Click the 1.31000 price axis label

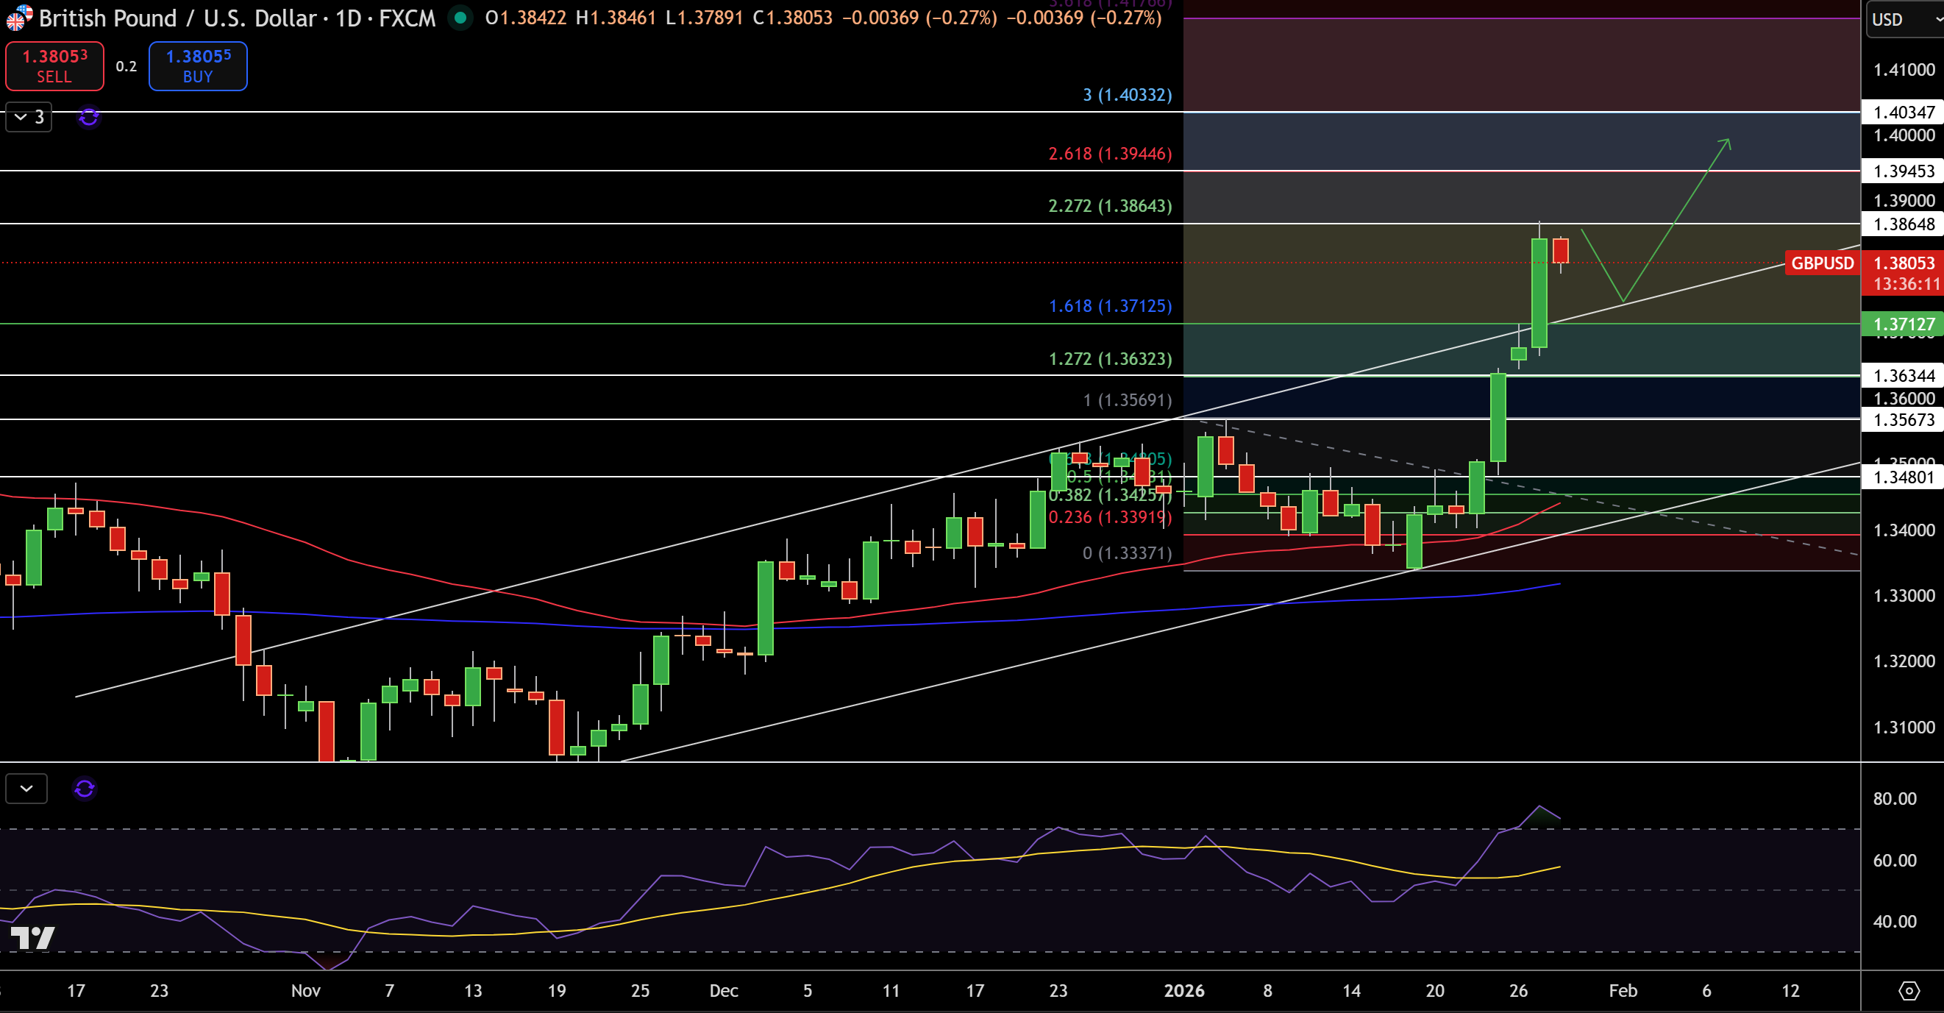point(1904,727)
